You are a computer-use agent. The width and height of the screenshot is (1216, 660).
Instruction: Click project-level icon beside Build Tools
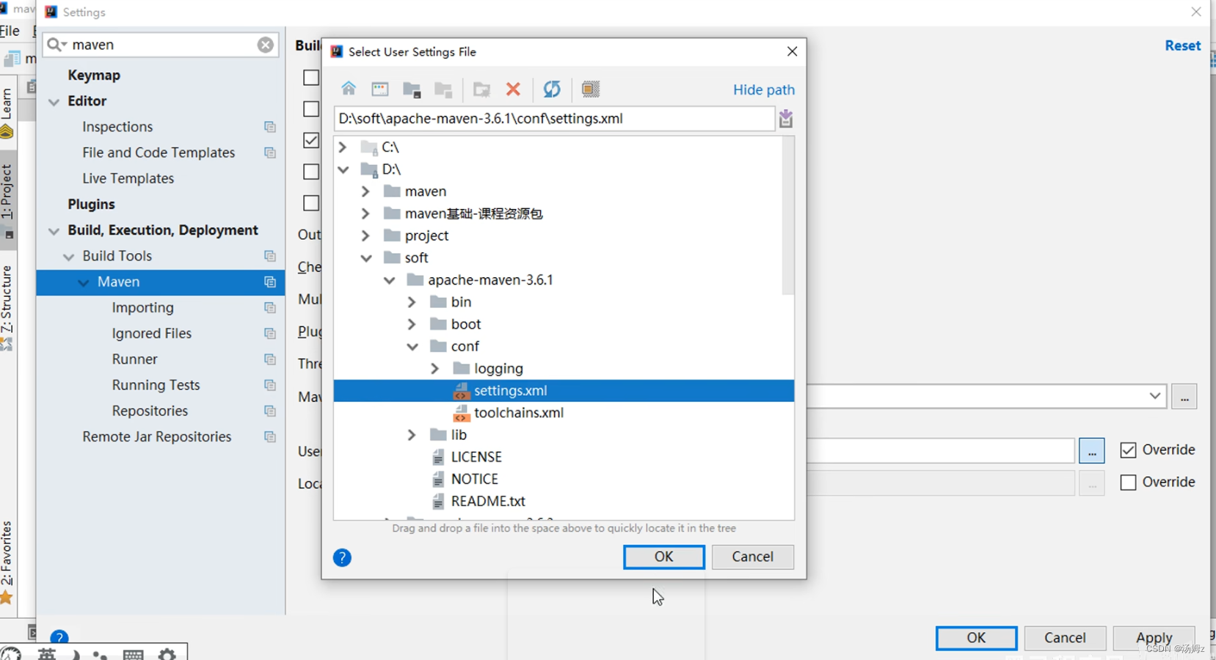(269, 256)
